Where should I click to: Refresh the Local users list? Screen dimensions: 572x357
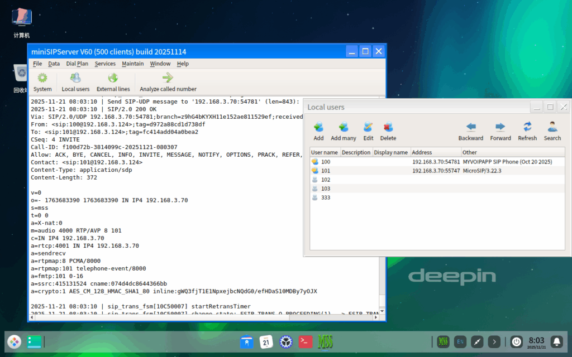coord(527,129)
